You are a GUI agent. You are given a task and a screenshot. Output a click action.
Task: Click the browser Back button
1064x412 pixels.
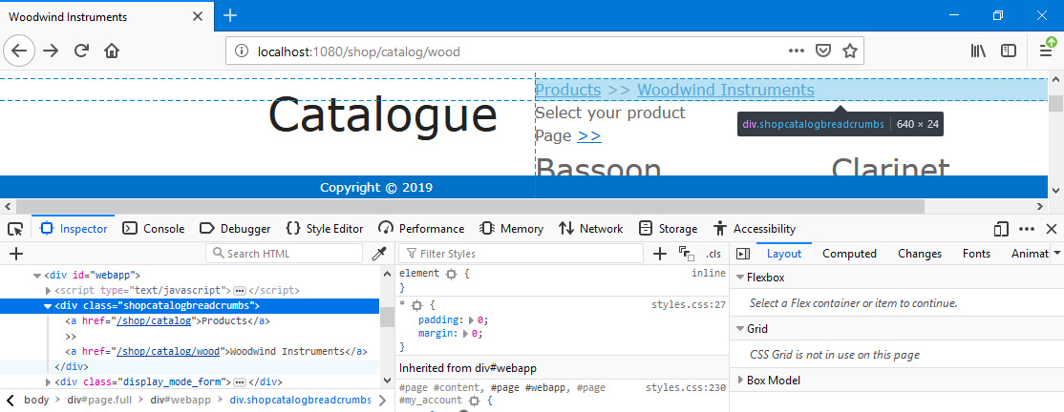tap(19, 51)
